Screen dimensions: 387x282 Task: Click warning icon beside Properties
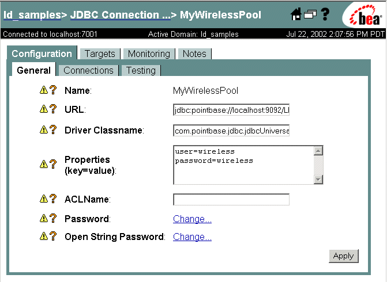click(x=44, y=164)
